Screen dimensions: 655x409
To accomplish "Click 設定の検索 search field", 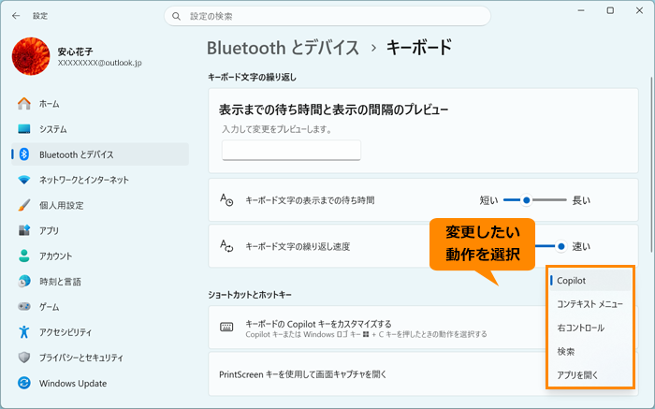I will [x=327, y=16].
